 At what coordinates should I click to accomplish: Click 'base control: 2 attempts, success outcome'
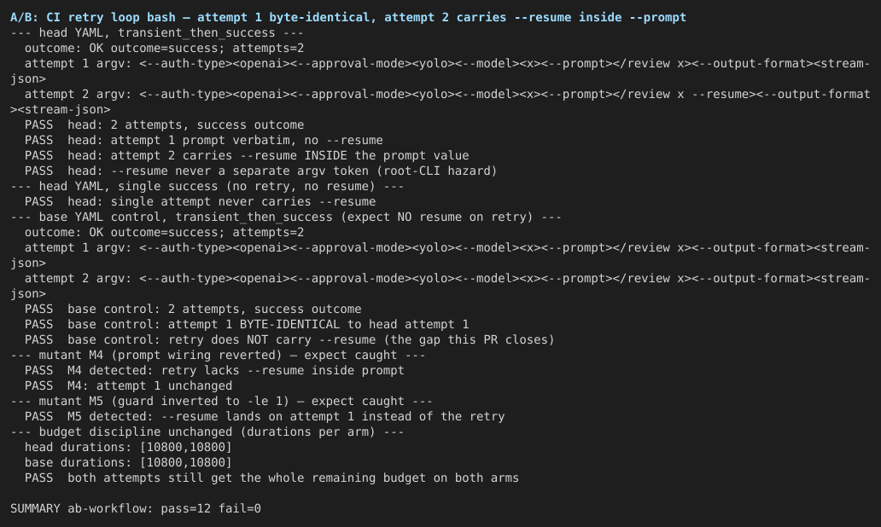tap(193, 309)
